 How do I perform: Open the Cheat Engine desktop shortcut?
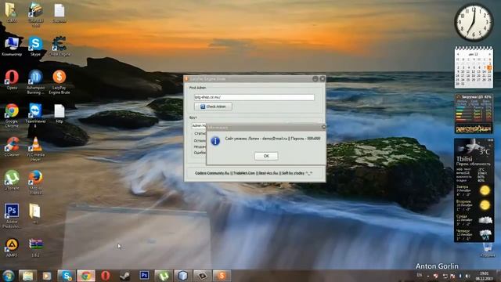(59, 46)
